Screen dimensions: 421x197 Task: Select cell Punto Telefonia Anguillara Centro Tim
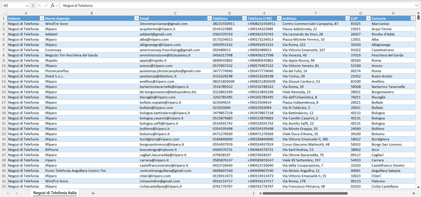click(x=92, y=171)
